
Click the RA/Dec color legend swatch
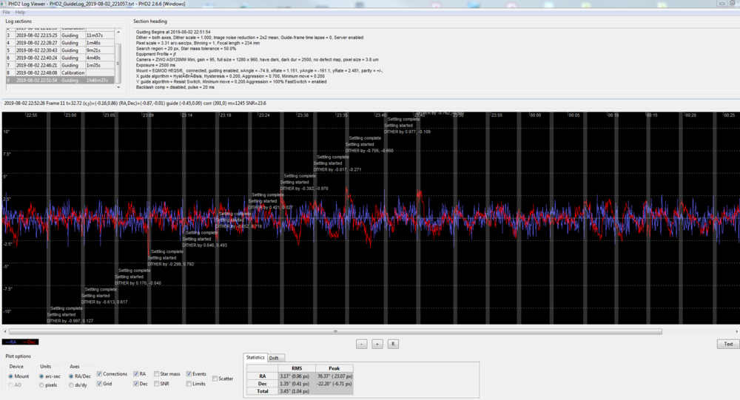click(20, 342)
